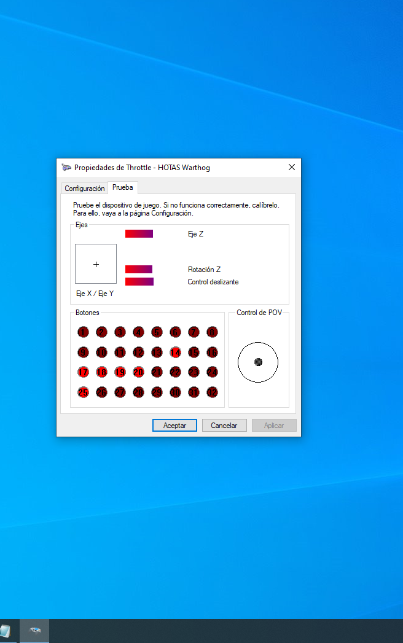
Task: Click the Control deslizante axis bar
Action: tap(139, 282)
